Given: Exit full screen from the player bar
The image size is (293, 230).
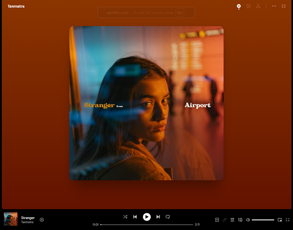Looking at the screenshot, I should [x=287, y=220].
